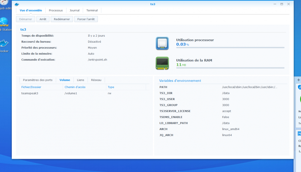The image size is (301, 172).
Task: Click the Démarrer button
Action: [x=26, y=19]
